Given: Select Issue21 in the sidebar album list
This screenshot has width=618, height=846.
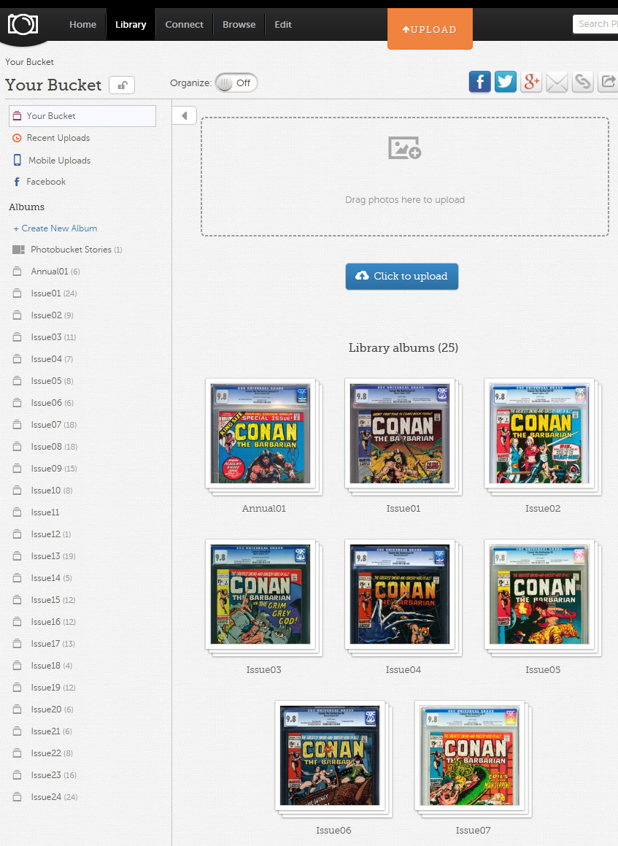Looking at the screenshot, I should [x=51, y=731].
